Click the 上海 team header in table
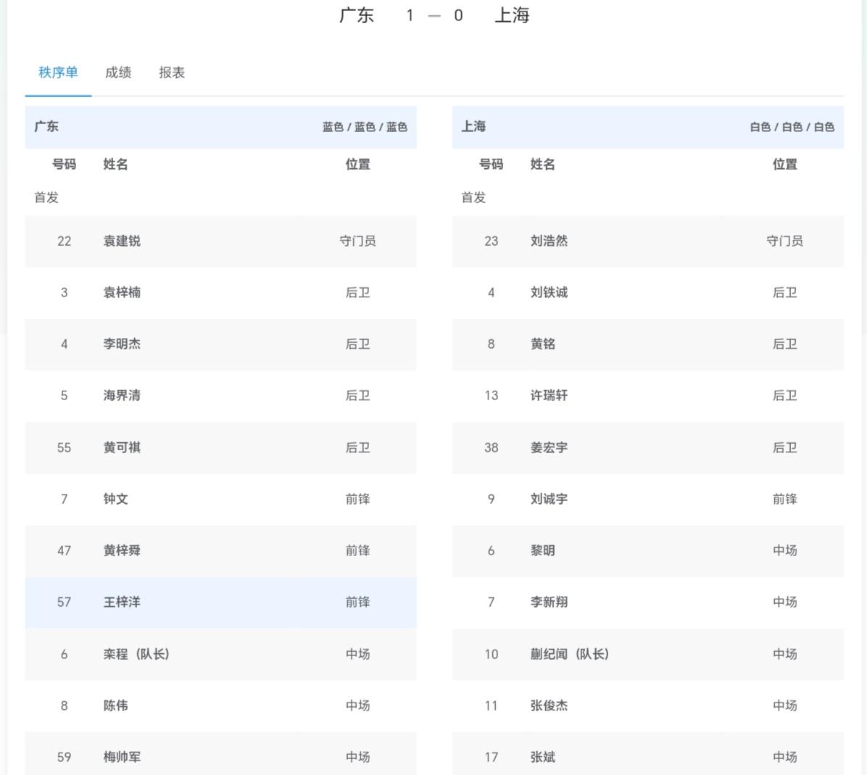 [x=474, y=127]
